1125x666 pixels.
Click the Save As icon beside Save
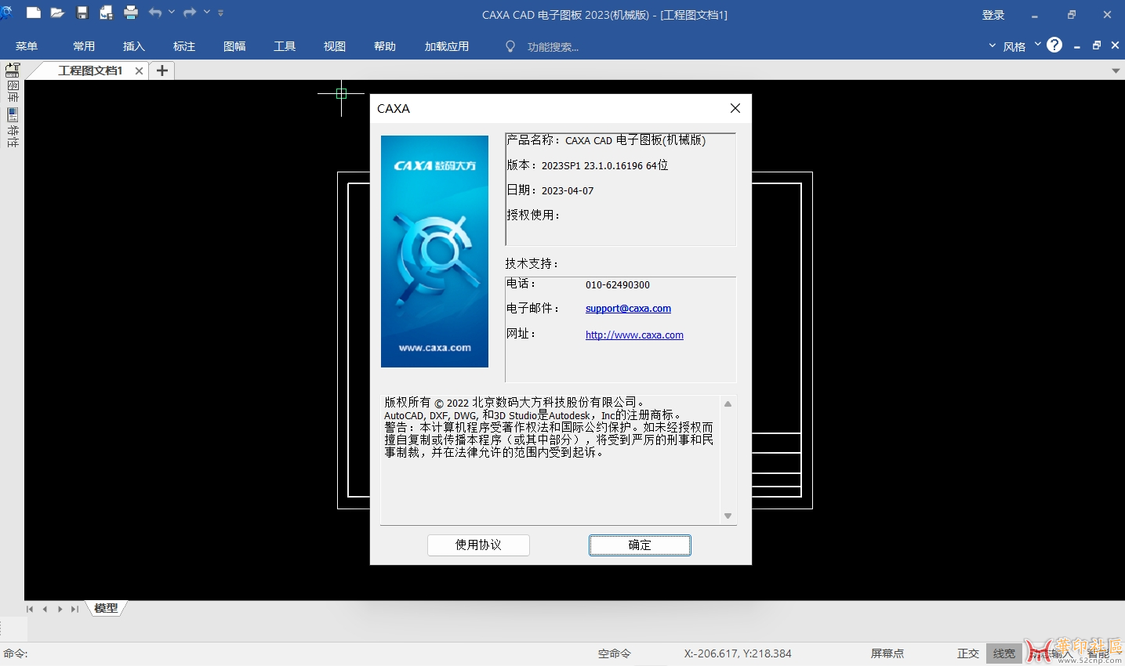[106, 13]
